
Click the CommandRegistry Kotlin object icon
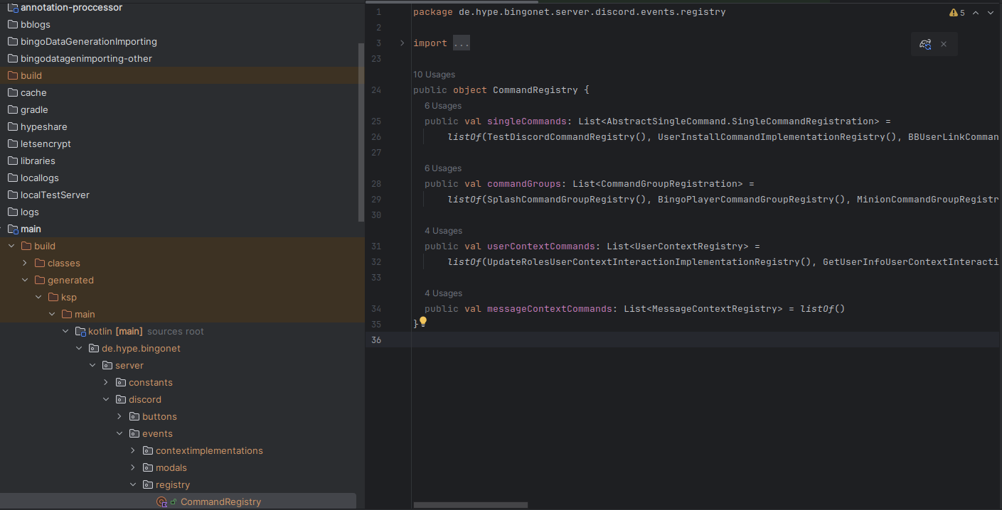coord(161,502)
